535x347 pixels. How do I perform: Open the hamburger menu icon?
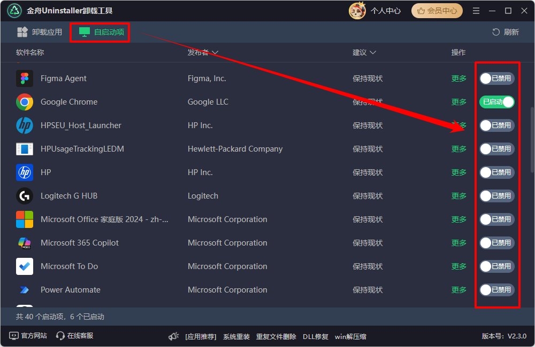(476, 11)
